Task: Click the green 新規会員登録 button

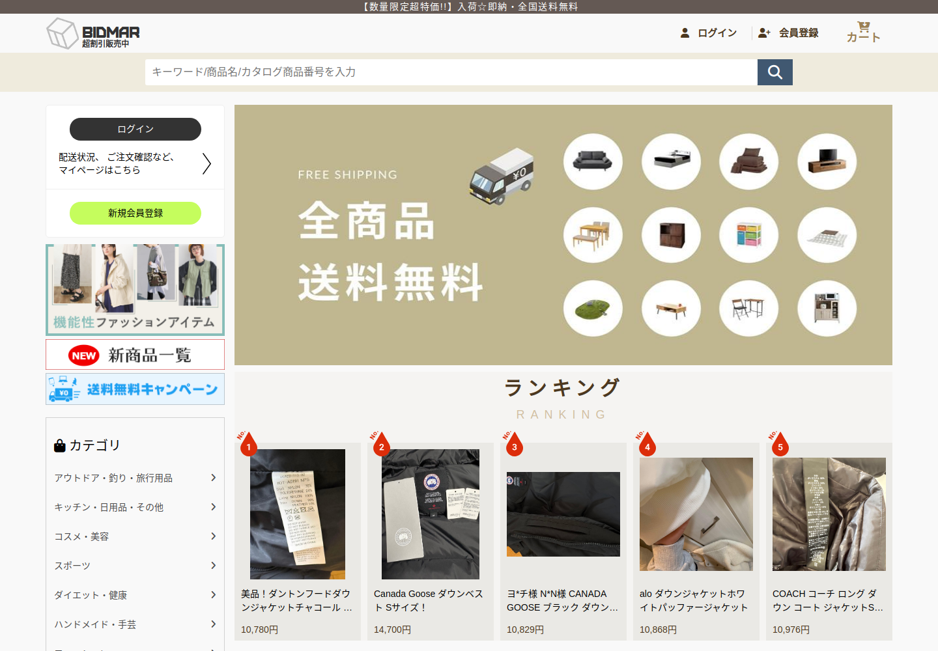Action: [x=135, y=213]
